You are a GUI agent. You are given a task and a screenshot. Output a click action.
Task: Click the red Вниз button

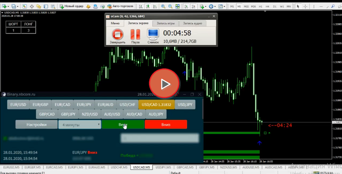click(166, 124)
